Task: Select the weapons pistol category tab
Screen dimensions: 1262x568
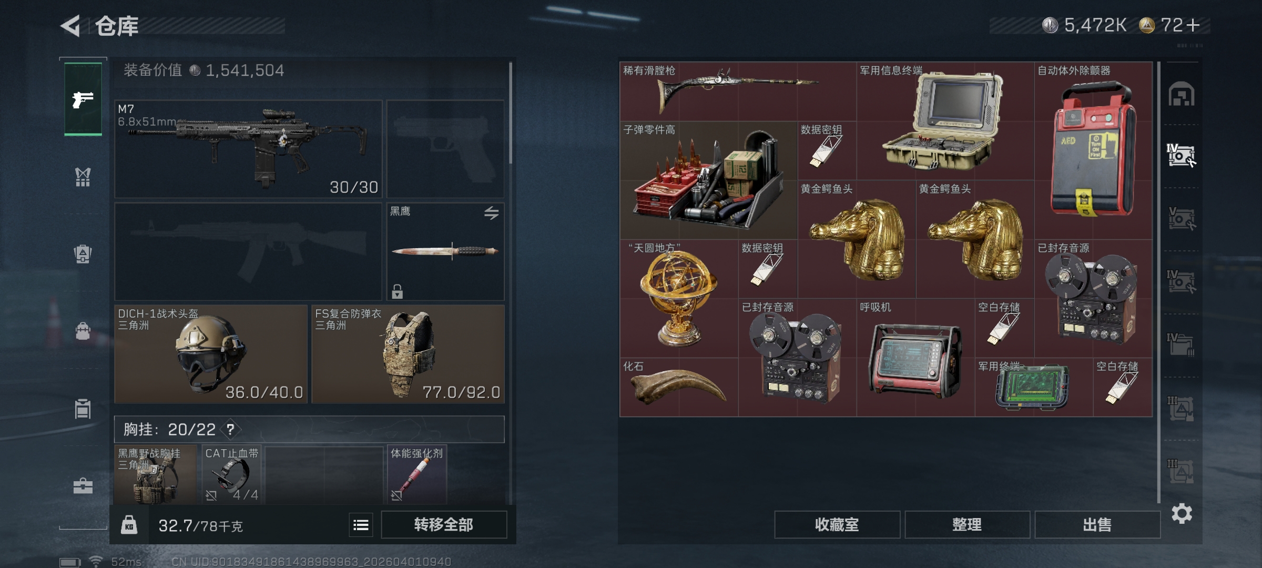Action: coord(83,99)
